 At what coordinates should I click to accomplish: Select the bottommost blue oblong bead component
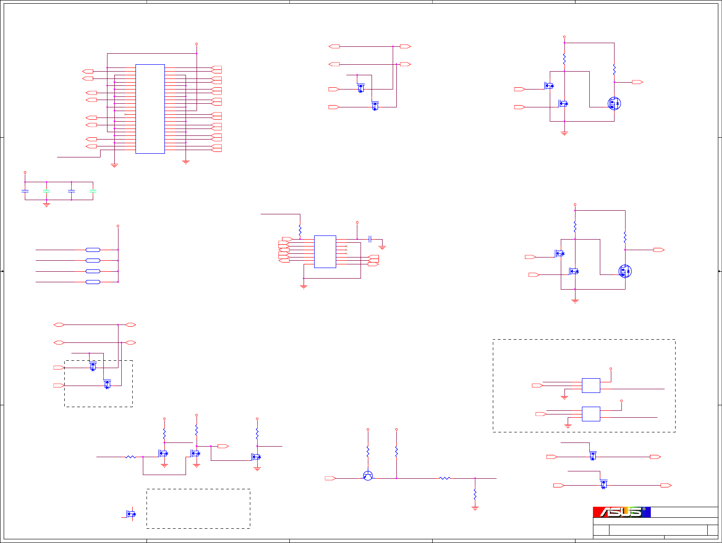point(93,282)
